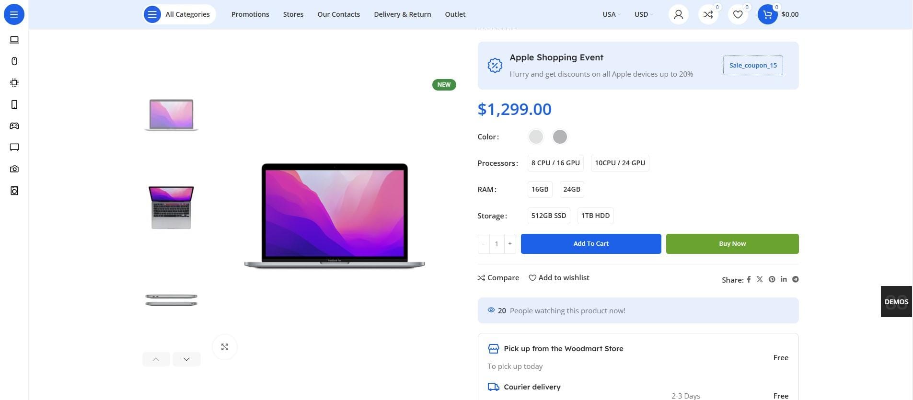
Task: Select the laptop category in sidebar
Action: pos(14,40)
